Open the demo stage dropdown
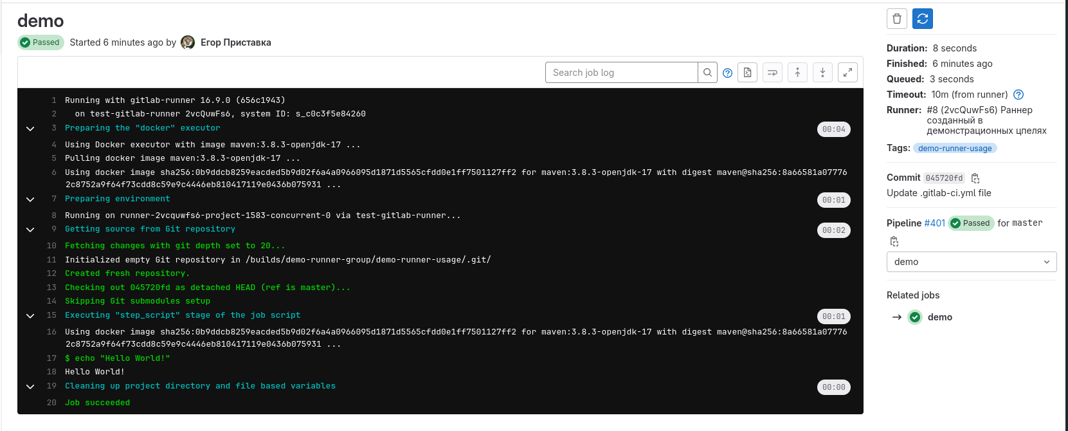Viewport: 1068px width, 431px height. [x=972, y=262]
